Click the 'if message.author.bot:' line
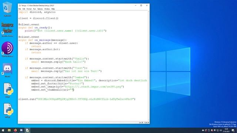237x133 pixels. (x=43, y=49)
